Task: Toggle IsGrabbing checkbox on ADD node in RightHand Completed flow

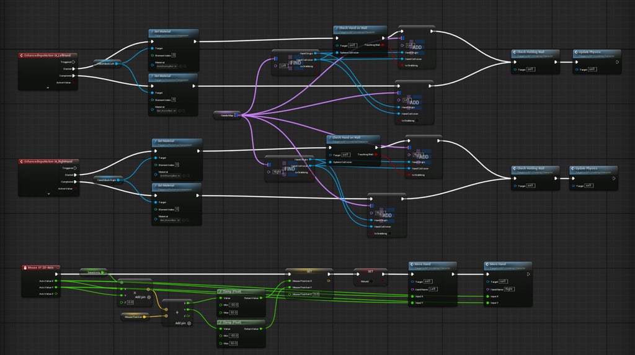Action: [389, 233]
